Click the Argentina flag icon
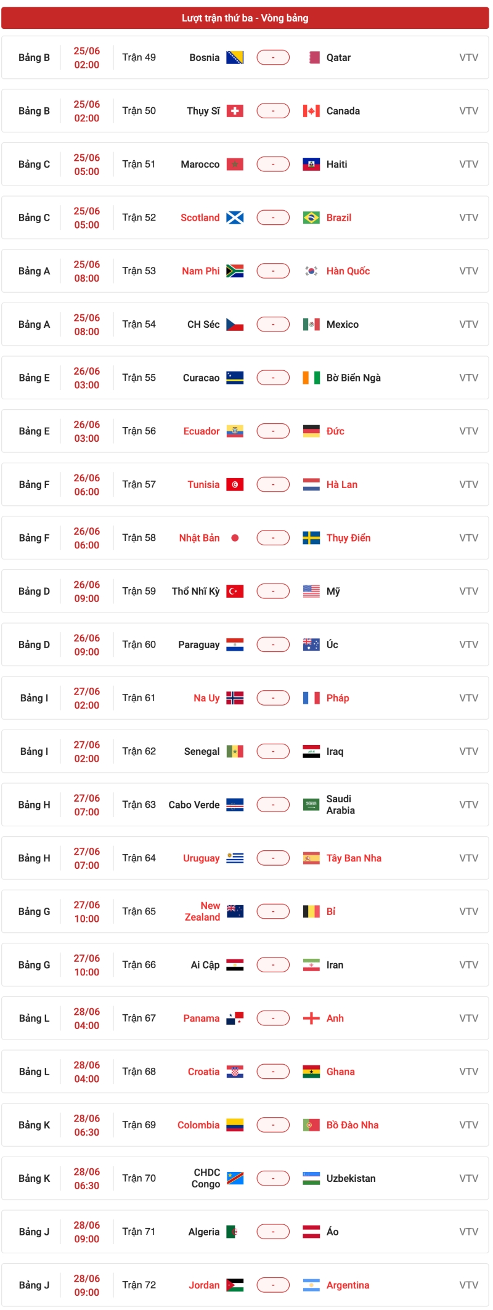The height and width of the screenshot is (1310, 493). 311,1285
